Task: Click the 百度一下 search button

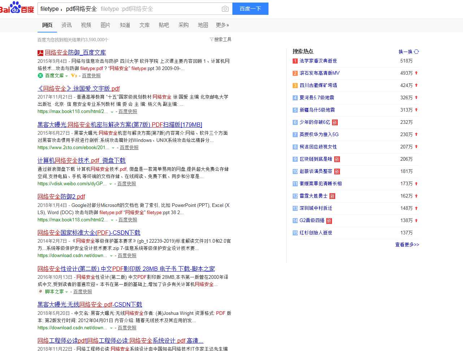Action: pos(250,9)
